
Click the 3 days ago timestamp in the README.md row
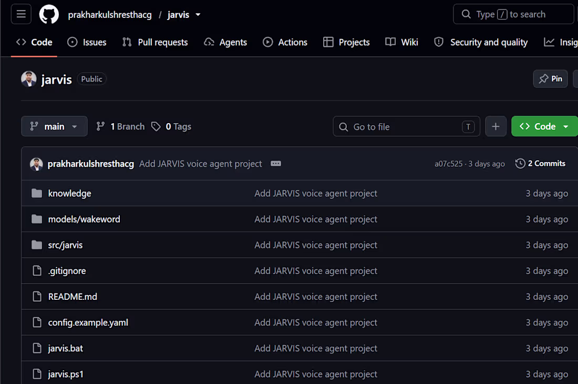tap(546, 297)
